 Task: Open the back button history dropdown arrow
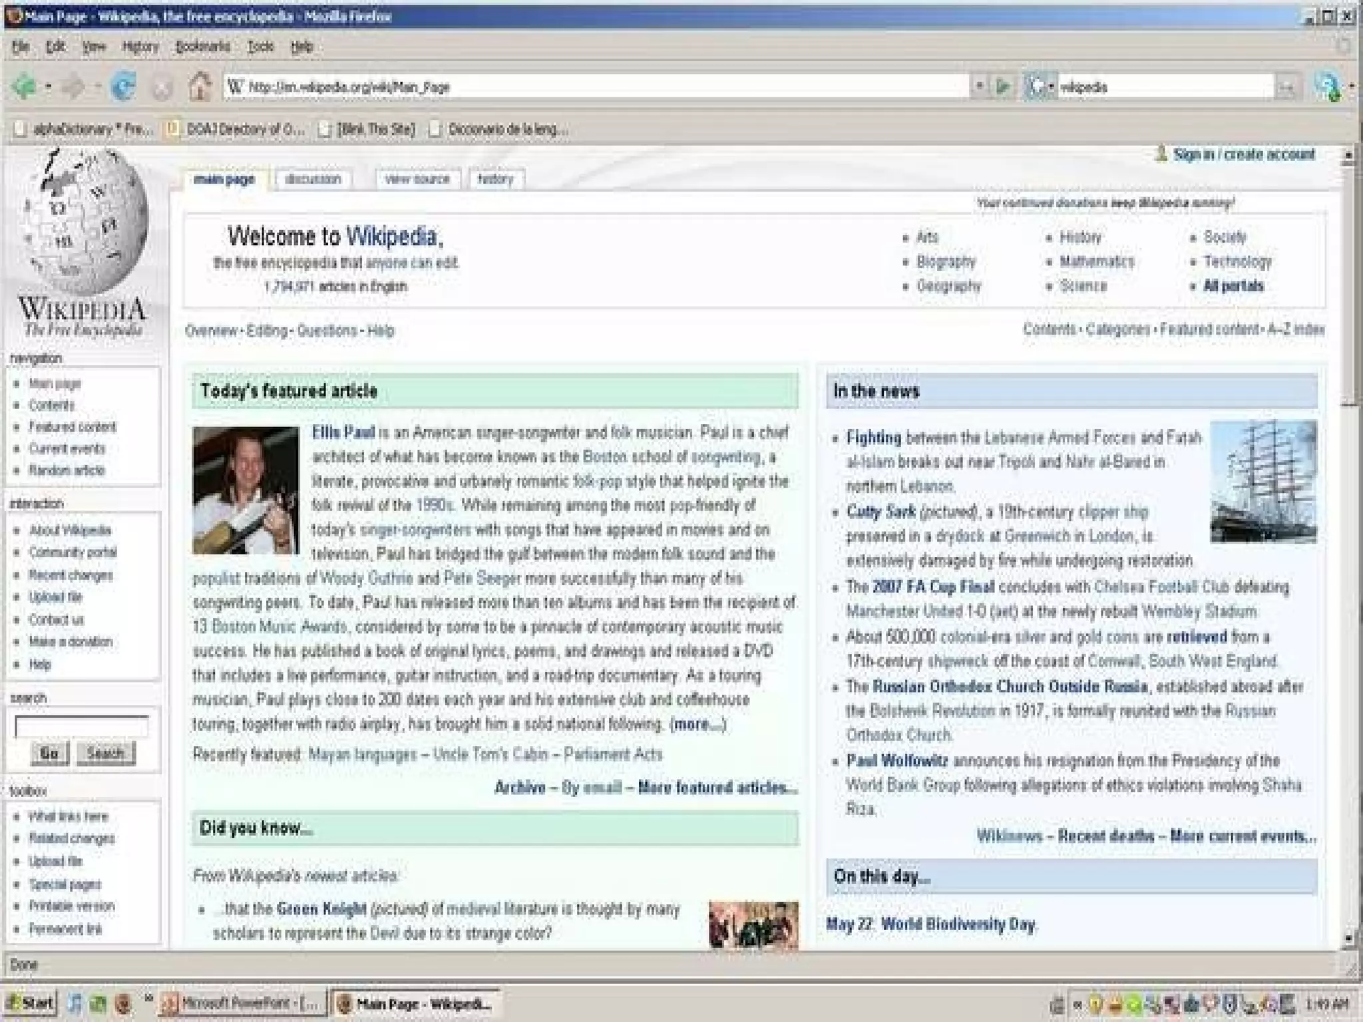(49, 87)
